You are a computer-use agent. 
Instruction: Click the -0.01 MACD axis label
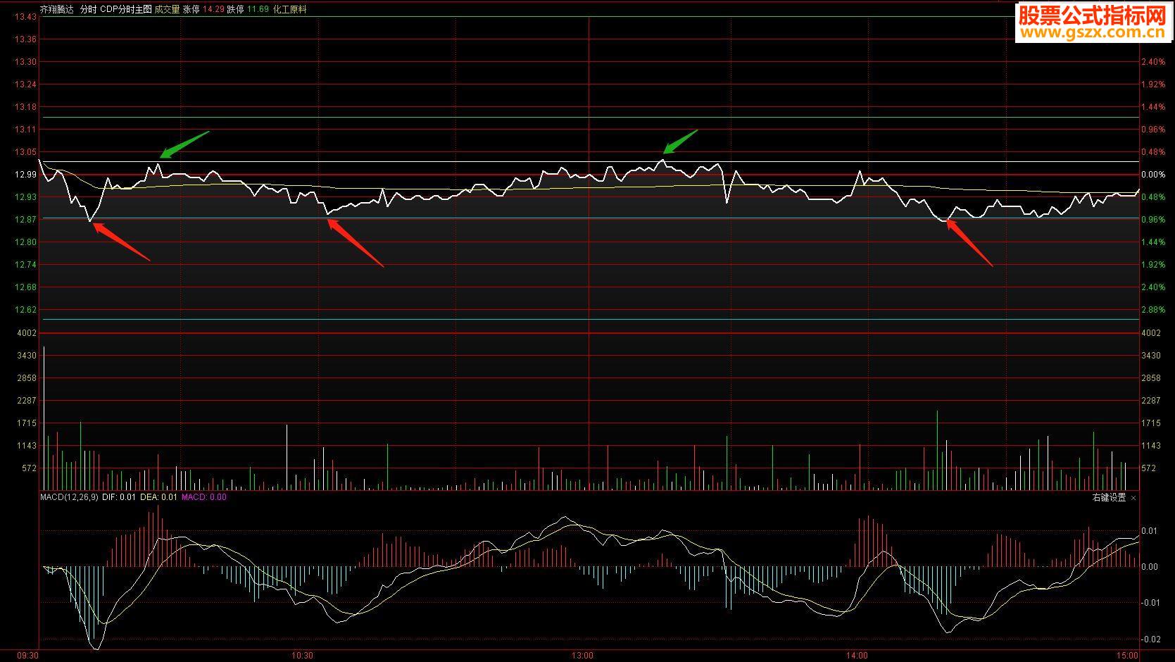(1151, 603)
